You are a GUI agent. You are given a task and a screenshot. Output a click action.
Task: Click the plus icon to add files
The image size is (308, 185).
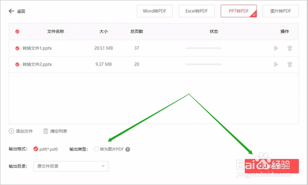pos(11,131)
